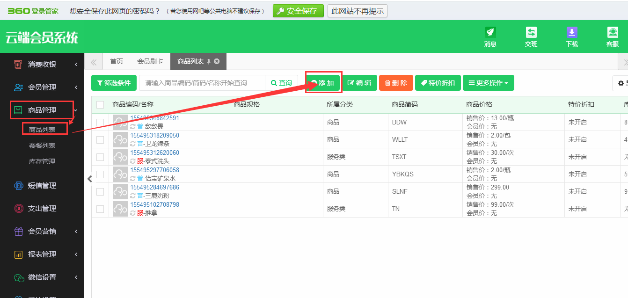Open product code link 155495102708798
628x298 pixels.
point(154,204)
